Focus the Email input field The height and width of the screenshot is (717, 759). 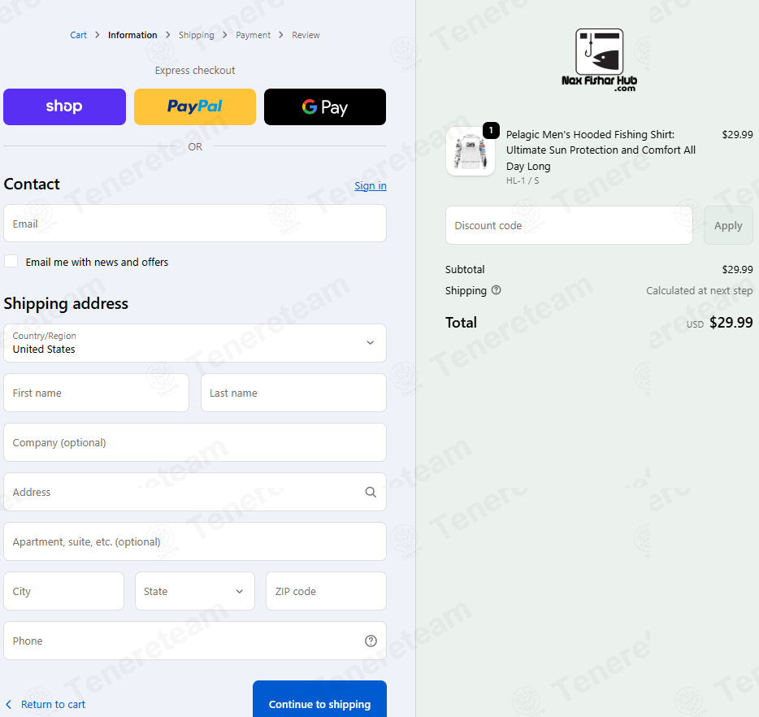coord(194,224)
